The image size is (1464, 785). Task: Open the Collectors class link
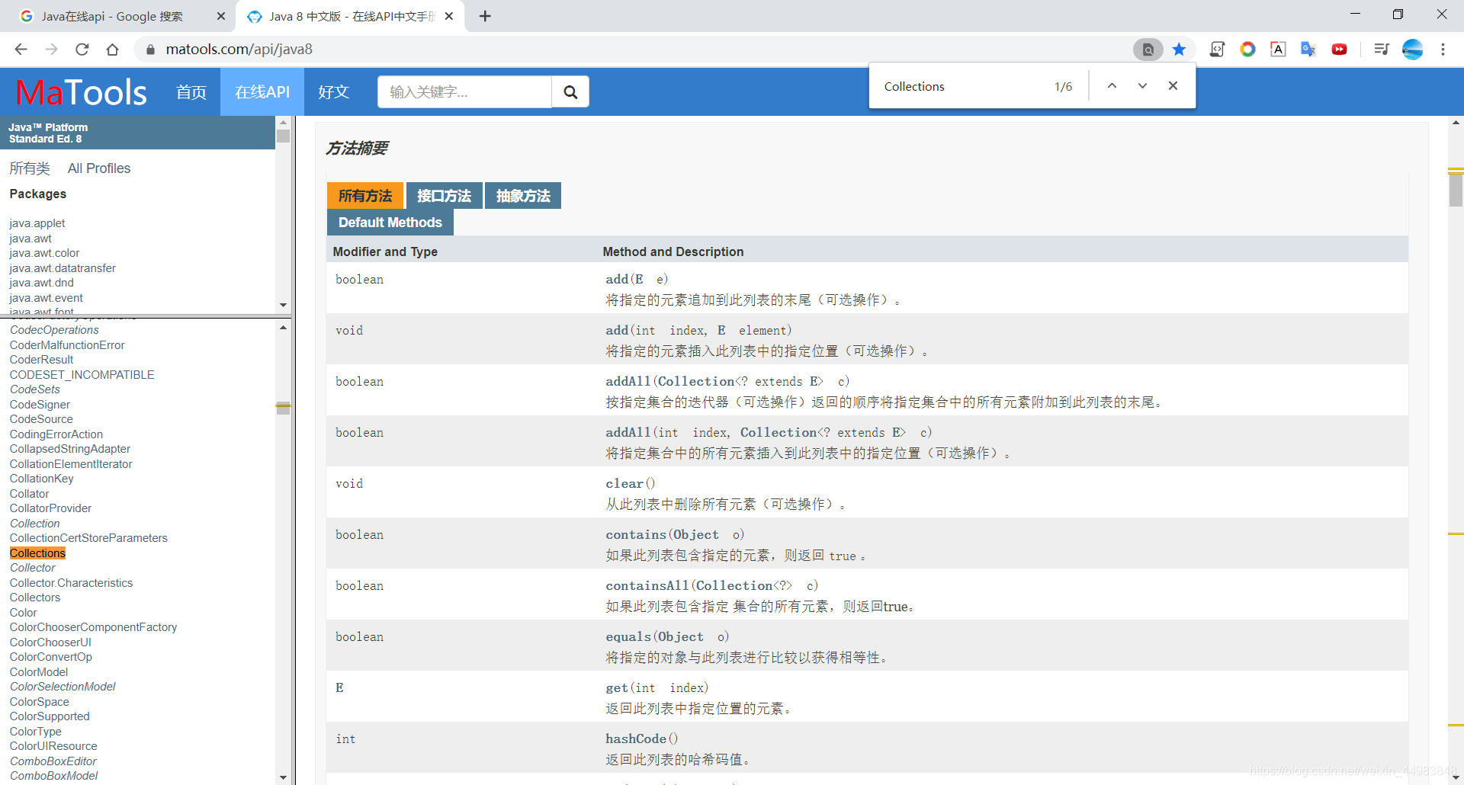(35, 598)
